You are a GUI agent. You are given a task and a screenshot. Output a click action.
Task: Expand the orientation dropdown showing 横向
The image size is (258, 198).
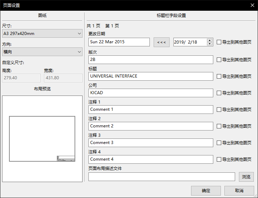coord(42,52)
